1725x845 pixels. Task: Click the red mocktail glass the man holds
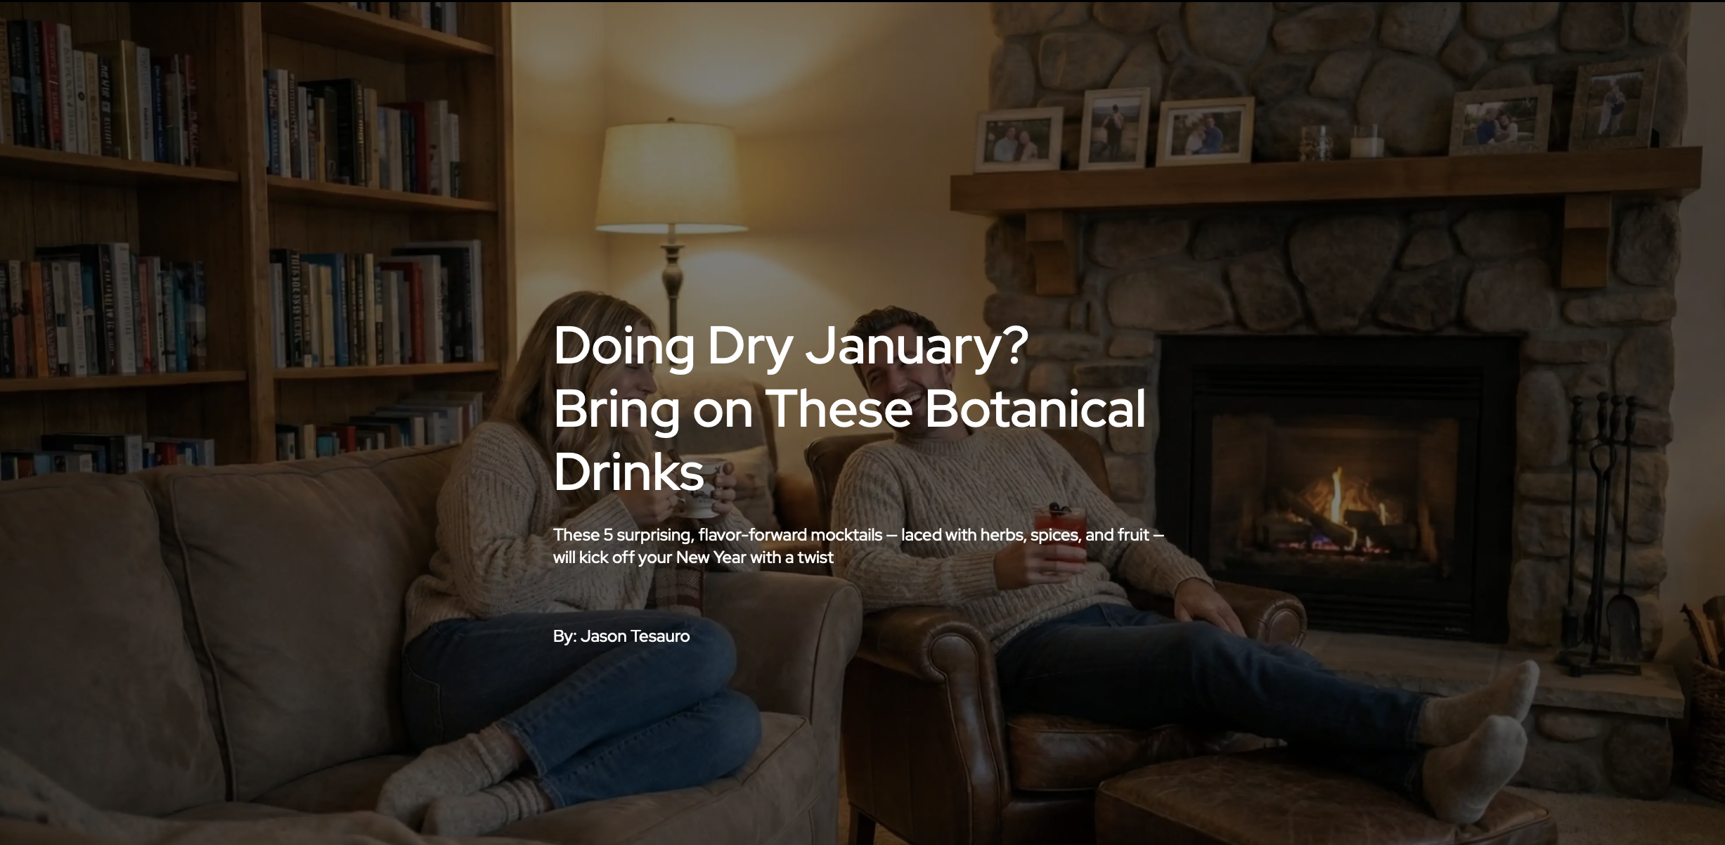(x=1052, y=538)
